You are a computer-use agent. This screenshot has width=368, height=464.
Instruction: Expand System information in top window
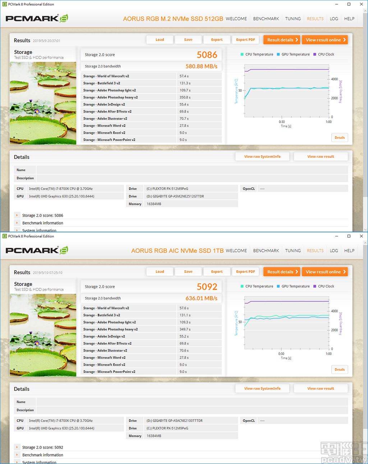pyautogui.click(x=17, y=230)
